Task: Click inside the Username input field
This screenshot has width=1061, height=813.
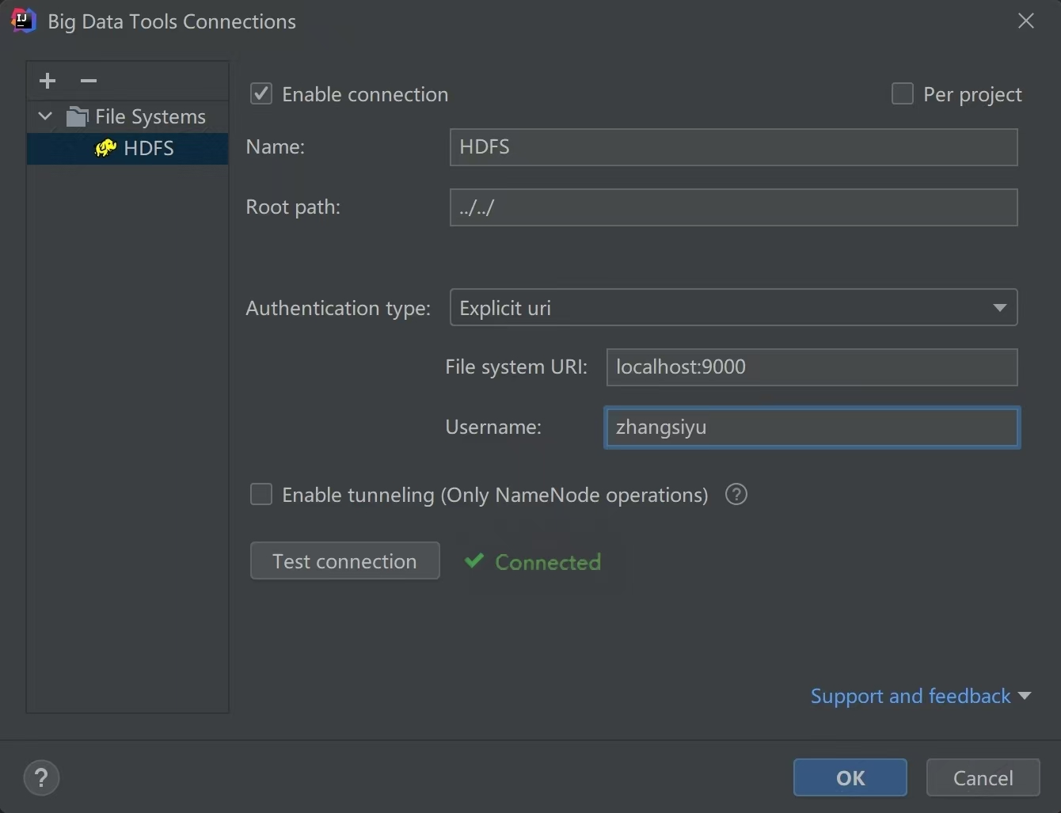Action: pyautogui.click(x=811, y=427)
